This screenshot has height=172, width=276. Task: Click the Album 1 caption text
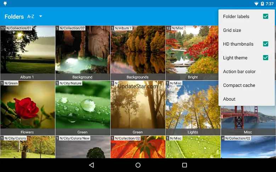point(27,77)
